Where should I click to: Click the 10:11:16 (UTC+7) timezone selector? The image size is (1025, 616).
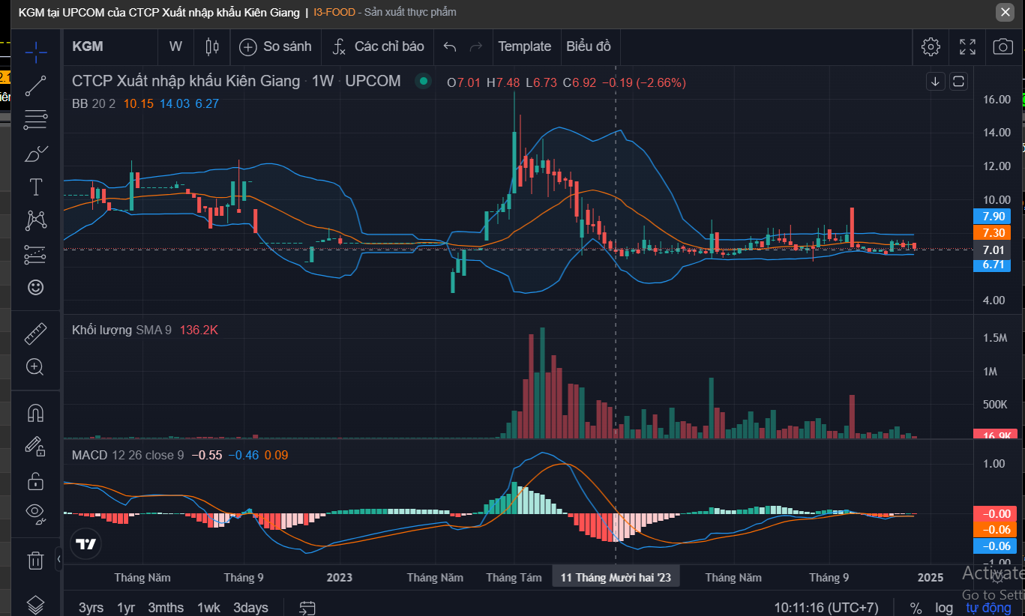tap(826, 608)
